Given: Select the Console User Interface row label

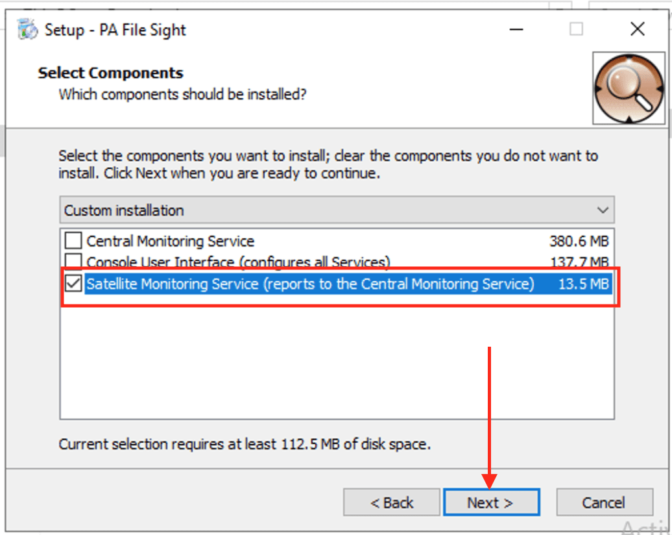Looking at the screenshot, I should (238, 262).
